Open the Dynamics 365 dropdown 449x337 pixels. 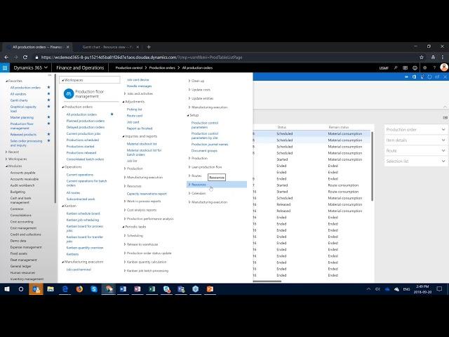point(30,68)
